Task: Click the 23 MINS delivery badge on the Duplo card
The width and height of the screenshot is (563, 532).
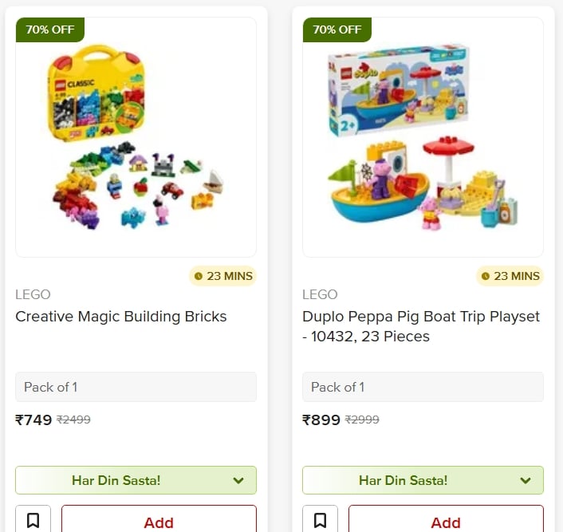Action: coord(510,277)
